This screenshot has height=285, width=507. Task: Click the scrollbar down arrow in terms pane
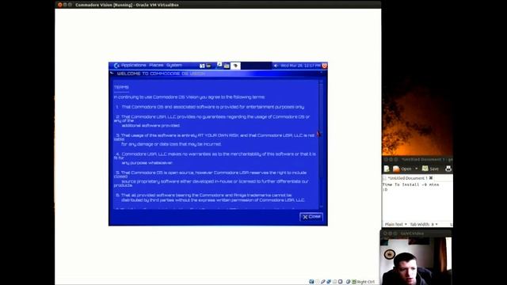pos(321,207)
